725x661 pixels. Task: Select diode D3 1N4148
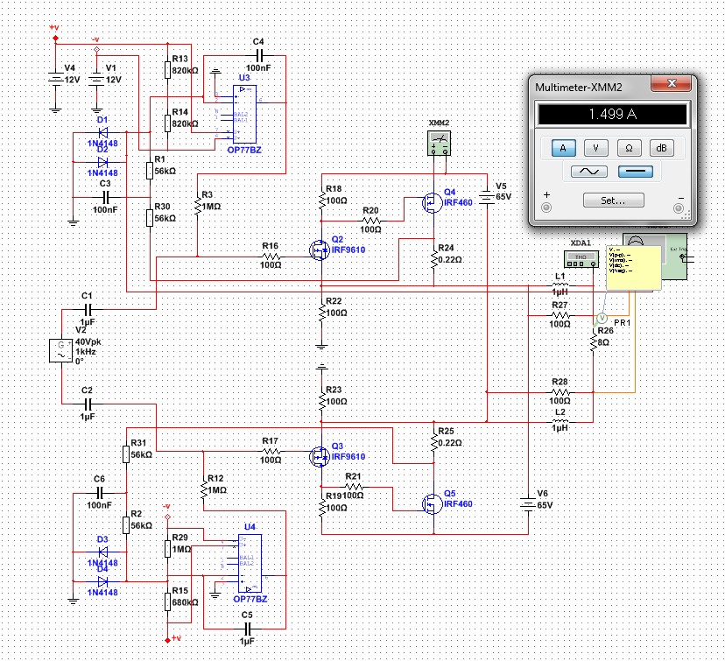[x=102, y=552]
